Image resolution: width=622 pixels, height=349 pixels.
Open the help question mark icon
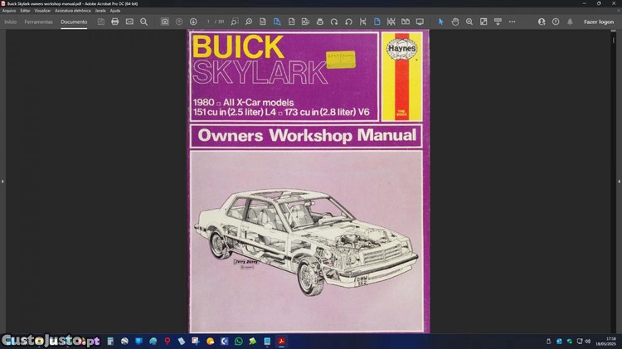click(556, 22)
